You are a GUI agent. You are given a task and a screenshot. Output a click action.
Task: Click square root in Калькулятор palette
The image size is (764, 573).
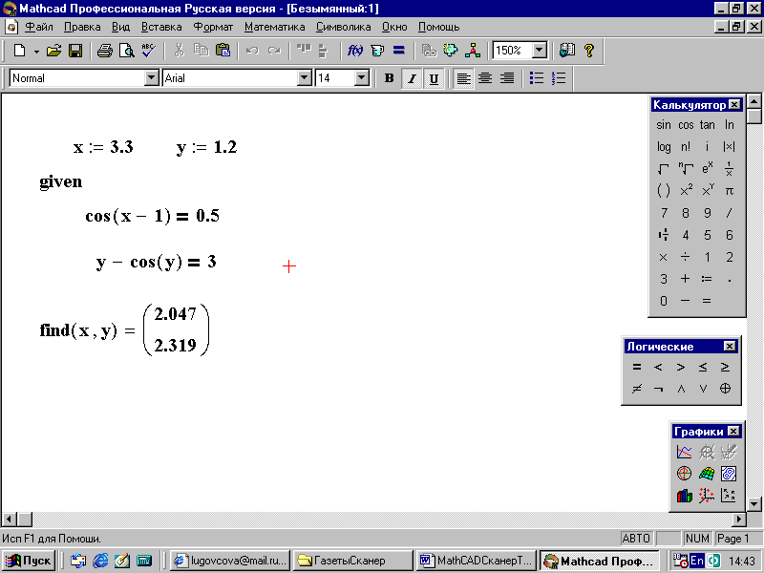(663, 169)
